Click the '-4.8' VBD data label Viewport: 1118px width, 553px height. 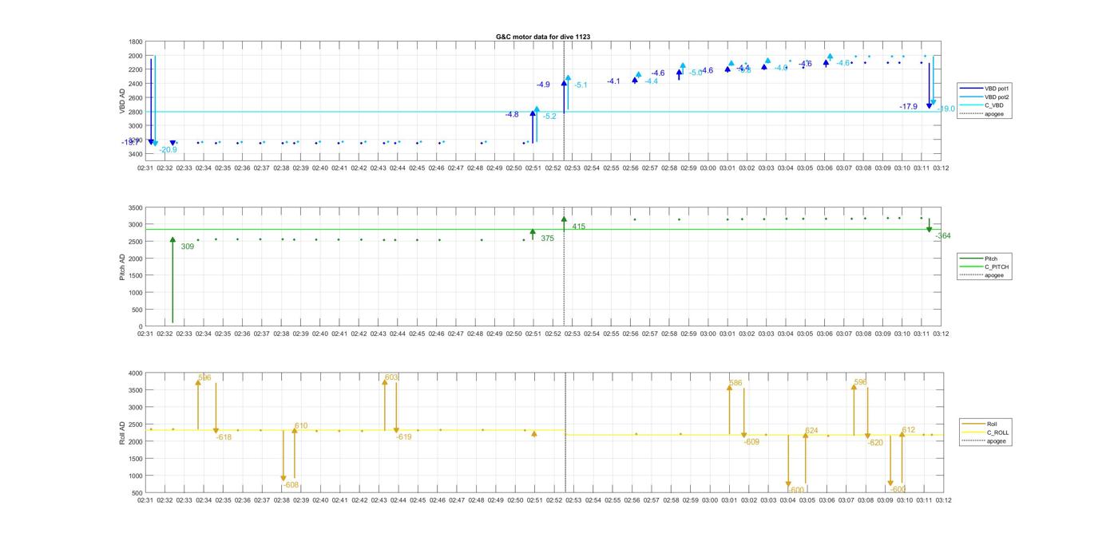coord(512,115)
